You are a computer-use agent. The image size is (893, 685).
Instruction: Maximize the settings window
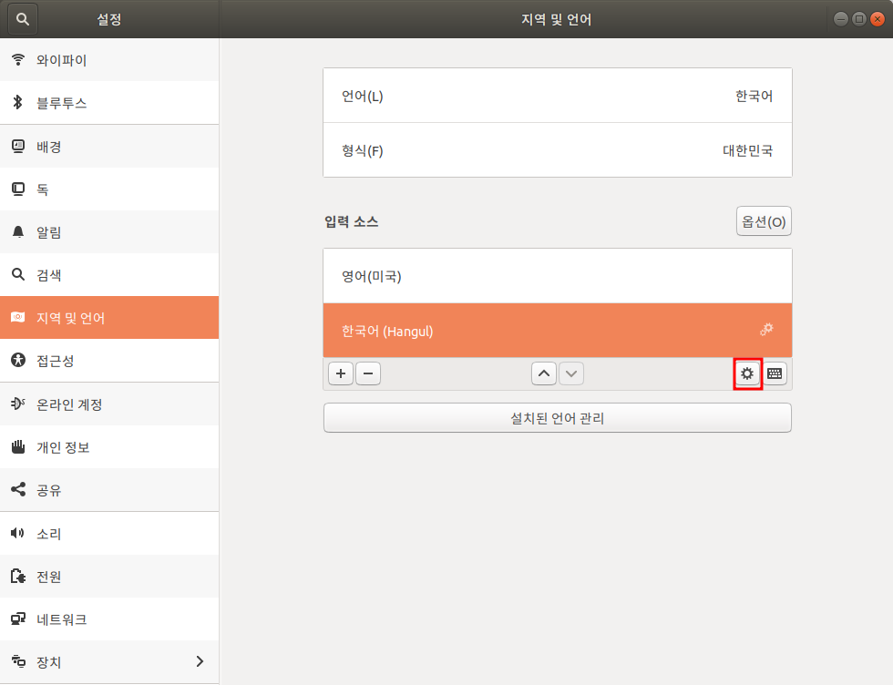858,19
